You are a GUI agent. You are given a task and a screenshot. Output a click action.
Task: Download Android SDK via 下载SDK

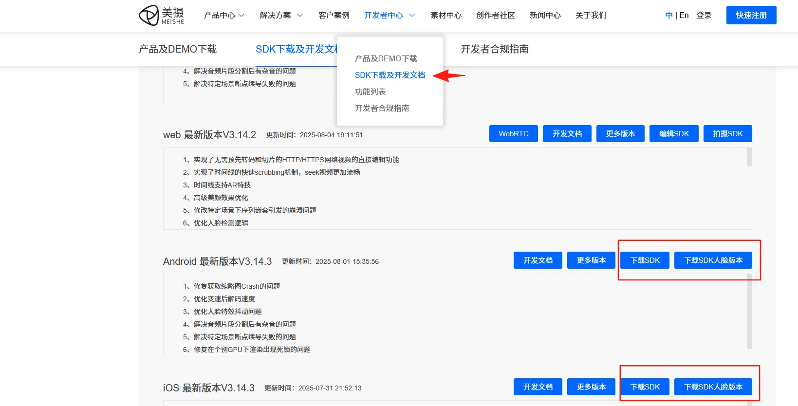click(x=645, y=260)
